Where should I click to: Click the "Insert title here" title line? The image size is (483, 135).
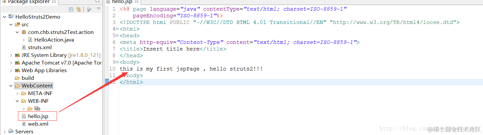coord(173,49)
